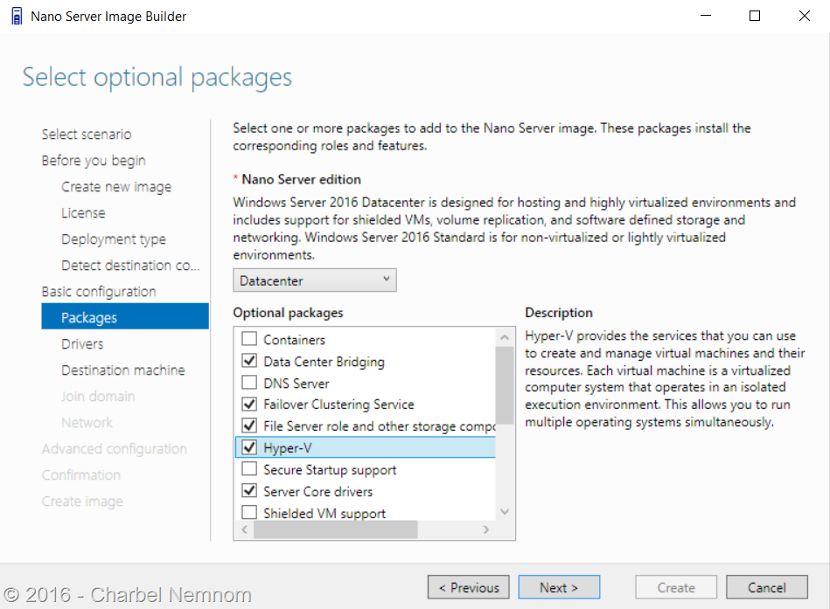Click the packages list scroll up arrow
This screenshot has height=609, width=830.
tap(505, 337)
